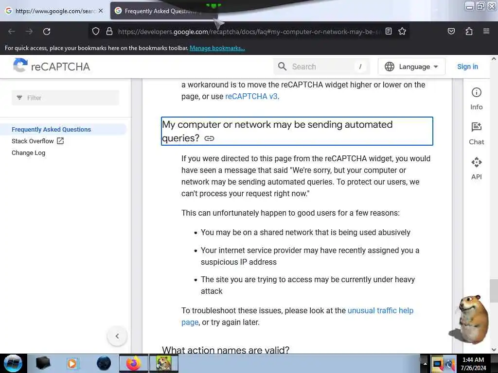The image size is (498, 373).
Task: Open Change Log in sidebar
Action: point(28,153)
